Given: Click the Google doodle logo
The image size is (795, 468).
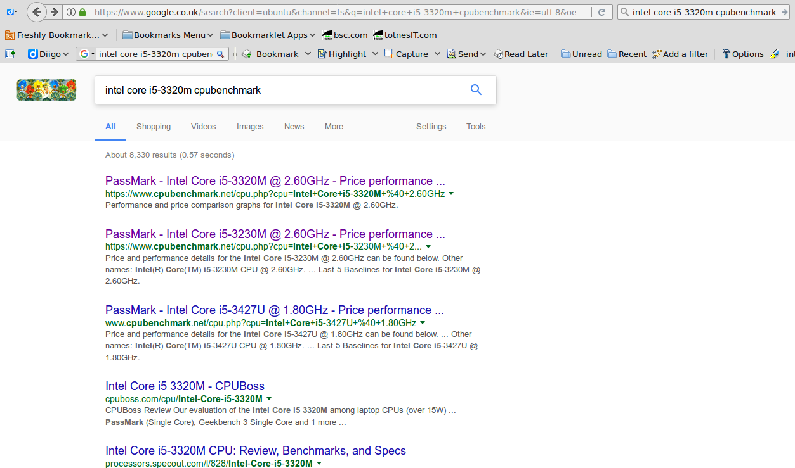Looking at the screenshot, I should click(46, 90).
